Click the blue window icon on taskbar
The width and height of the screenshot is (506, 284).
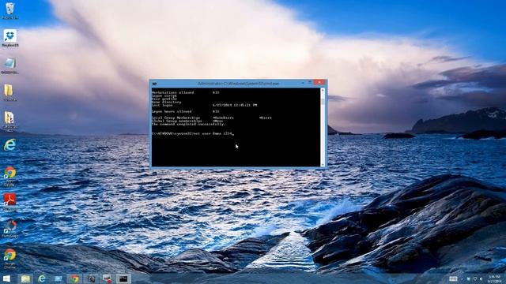[x=59, y=278]
